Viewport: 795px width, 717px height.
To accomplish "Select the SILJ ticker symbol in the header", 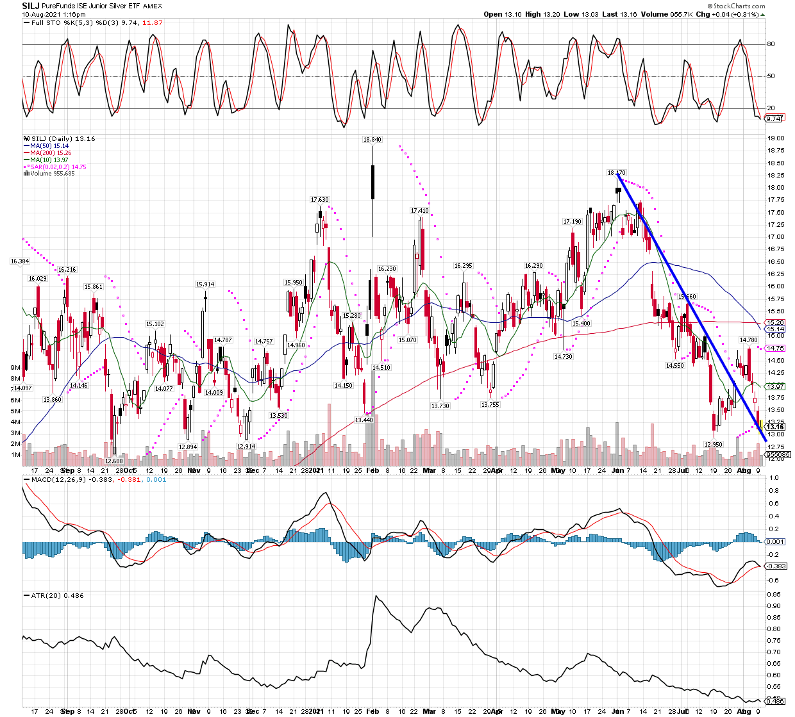I will [x=31, y=6].
